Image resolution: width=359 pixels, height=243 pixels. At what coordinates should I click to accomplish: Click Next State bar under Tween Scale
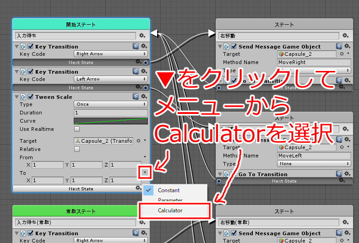pyautogui.click(x=81, y=189)
